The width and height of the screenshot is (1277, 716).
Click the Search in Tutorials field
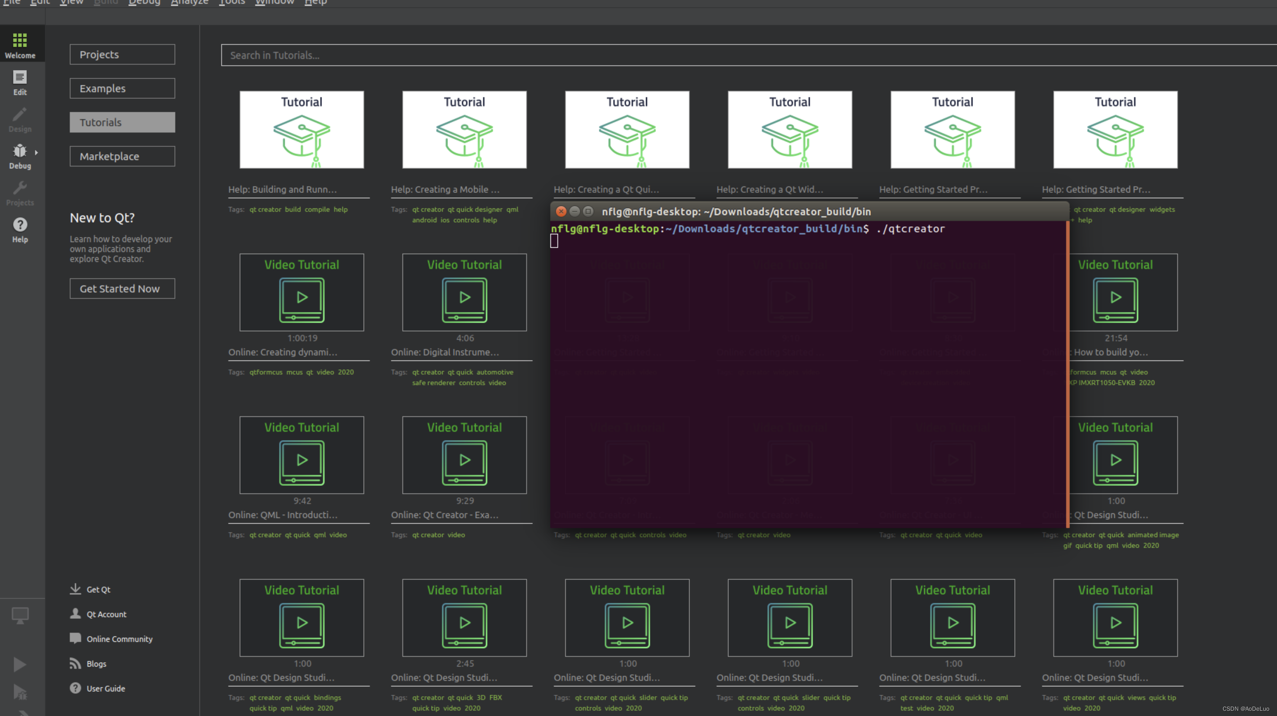click(446, 55)
